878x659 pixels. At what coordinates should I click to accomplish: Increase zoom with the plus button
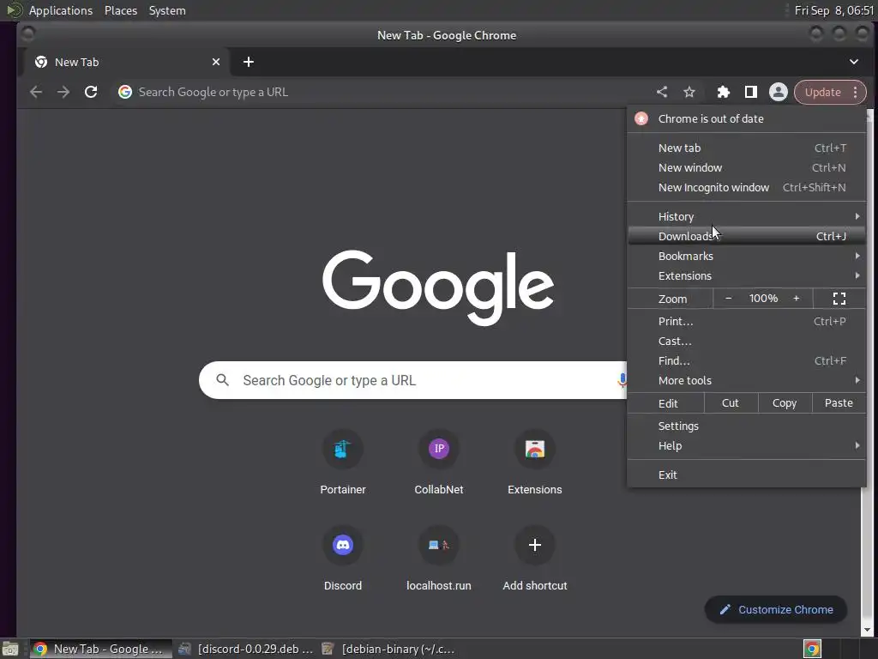tap(797, 298)
